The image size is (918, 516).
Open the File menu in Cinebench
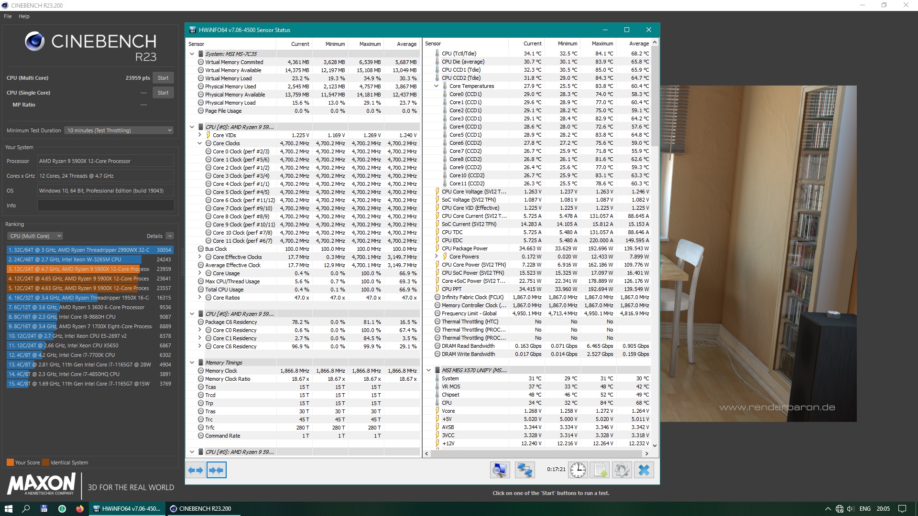[8, 16]
